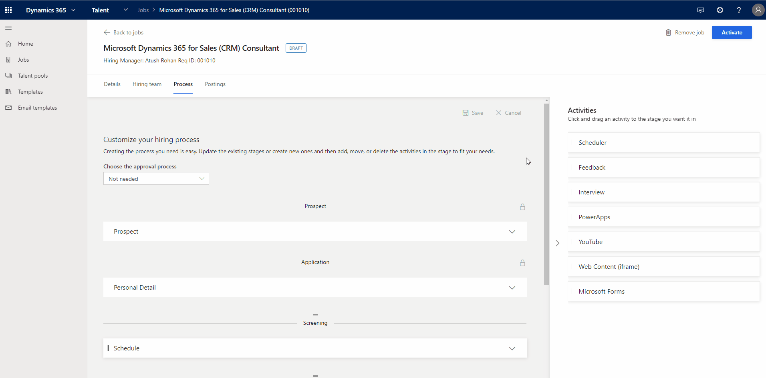
Task: Grab the drag handle of Web Content (iframe)
Action: pyautogui.click(x=572, y=266)
